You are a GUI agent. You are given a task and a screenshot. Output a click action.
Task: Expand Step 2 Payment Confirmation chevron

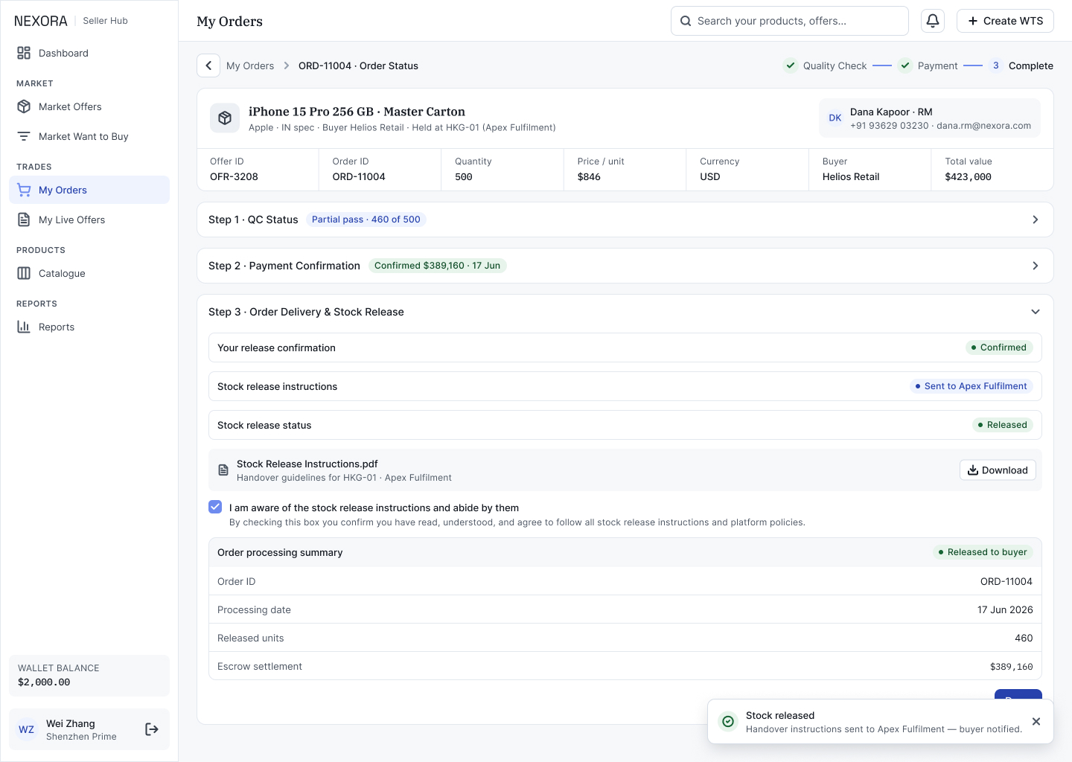pos(1035,266)
